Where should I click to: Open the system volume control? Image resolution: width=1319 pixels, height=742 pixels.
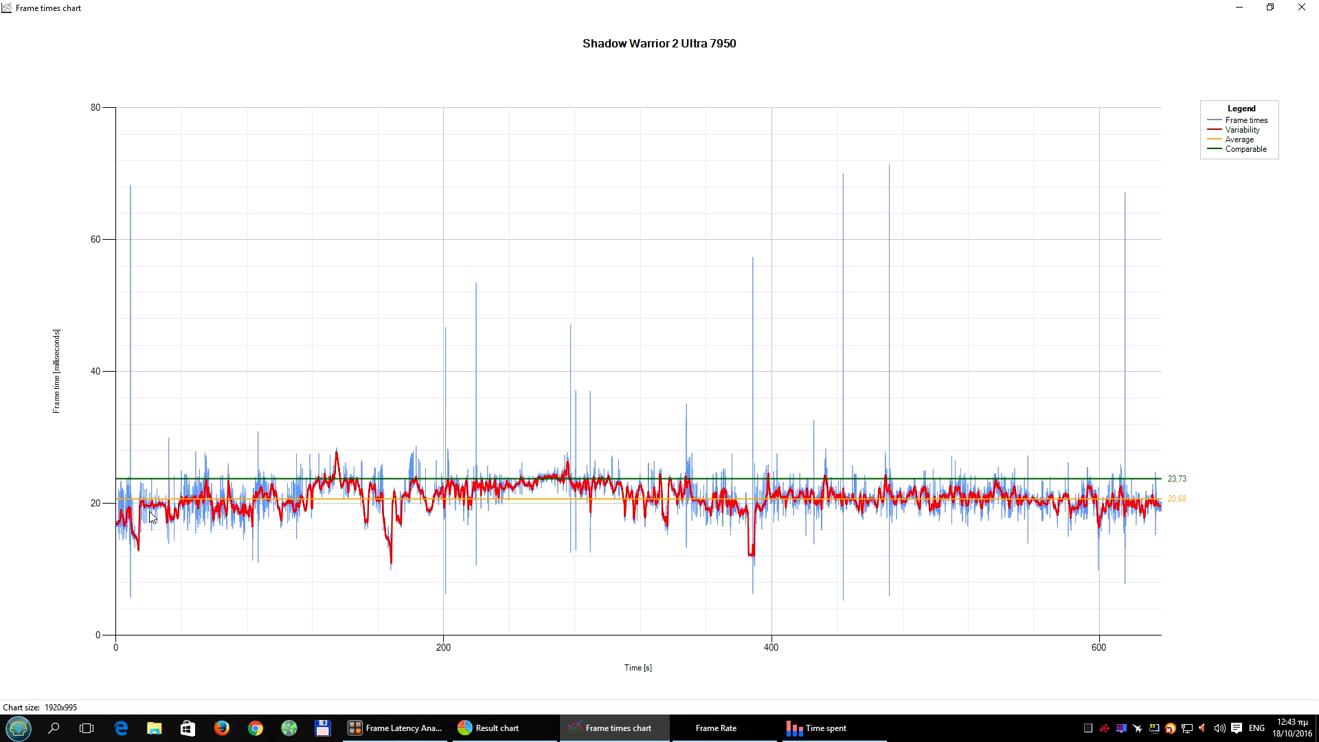click(x=1219, y=728)
